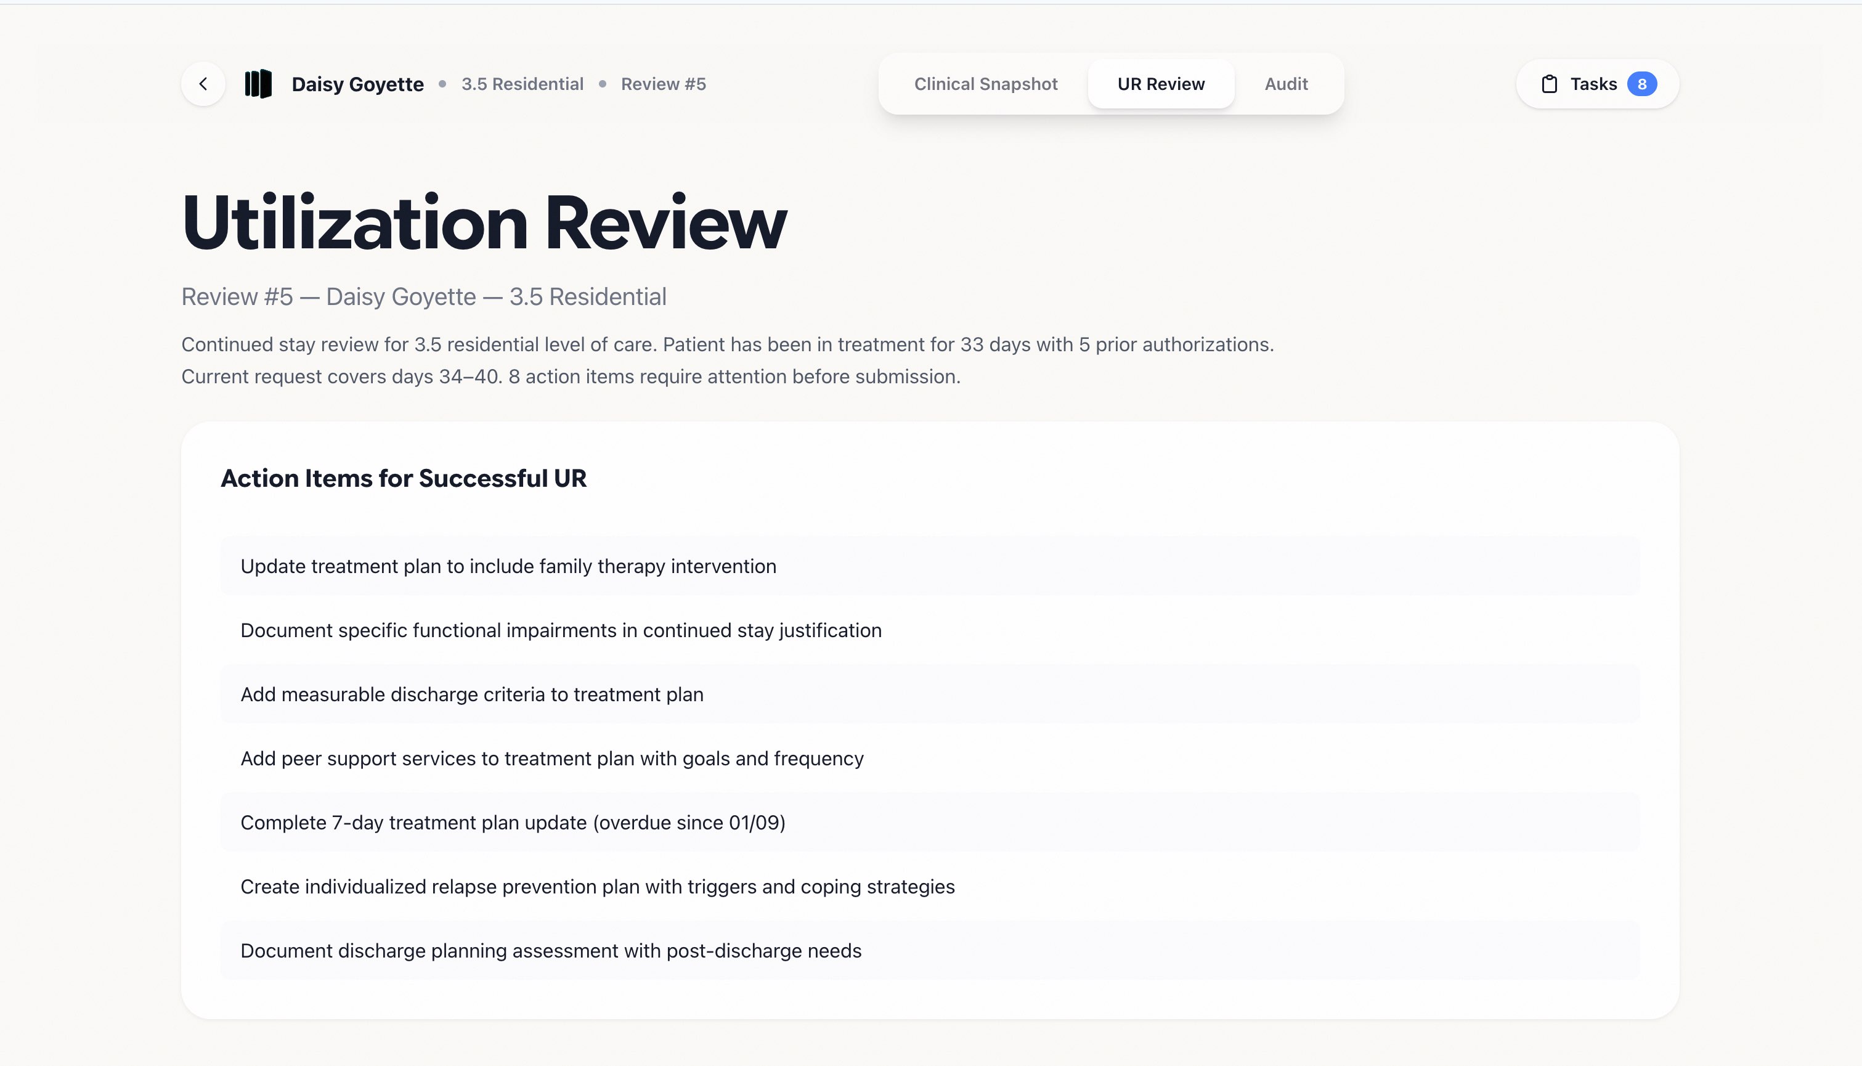1862x1066 pixels.
Task: Open the peer support services action item
Action: [x=552, y=759]
